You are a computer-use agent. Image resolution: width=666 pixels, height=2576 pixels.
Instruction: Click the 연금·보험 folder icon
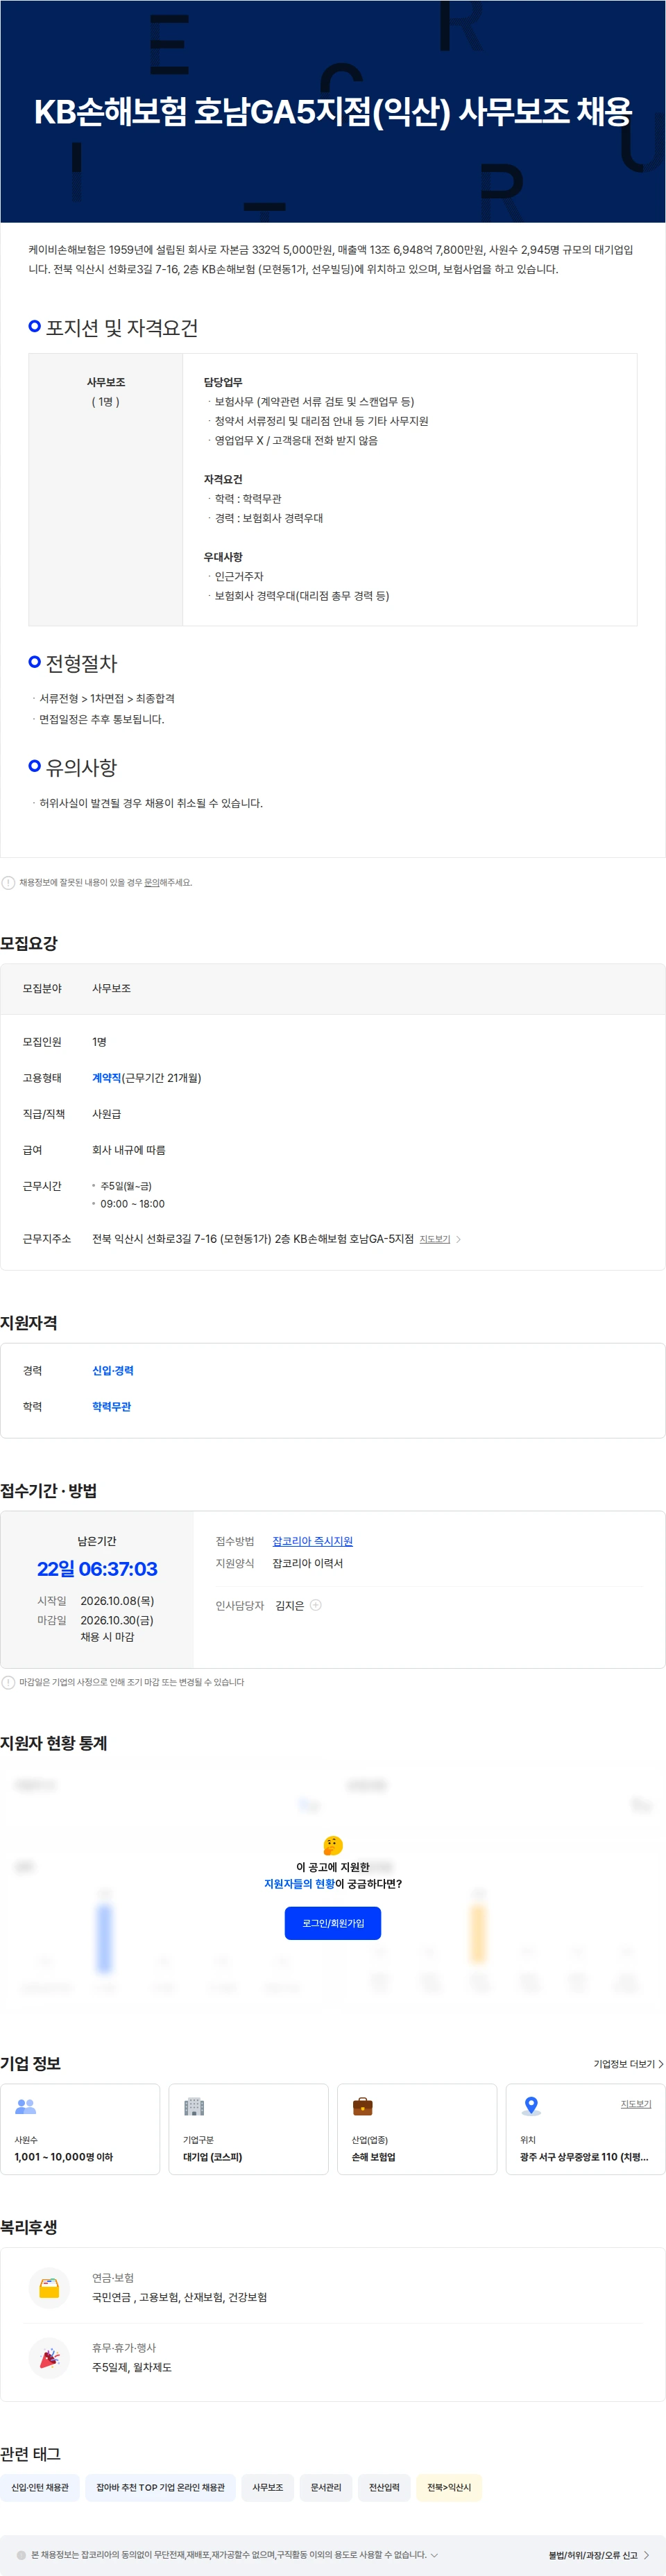pos(49,2287)
